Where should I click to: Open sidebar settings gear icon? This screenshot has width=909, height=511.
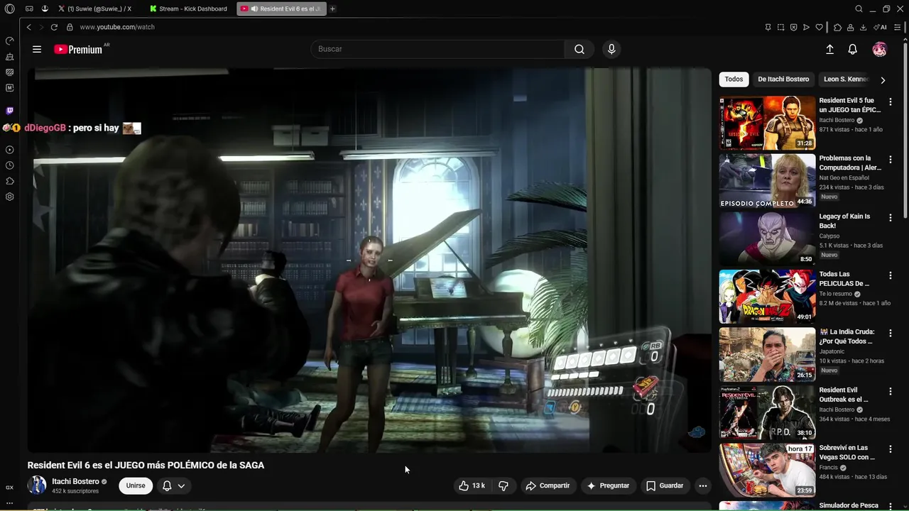(x=9, y=197)
